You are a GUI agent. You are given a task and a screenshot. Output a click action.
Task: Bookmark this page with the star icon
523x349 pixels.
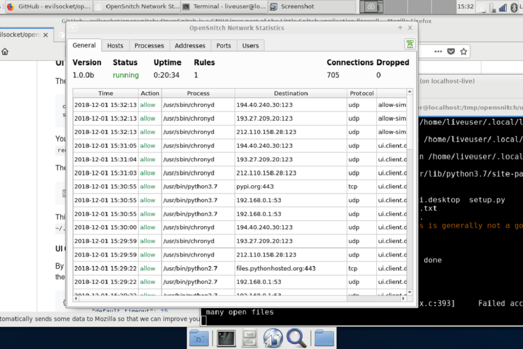click(463, 52)
